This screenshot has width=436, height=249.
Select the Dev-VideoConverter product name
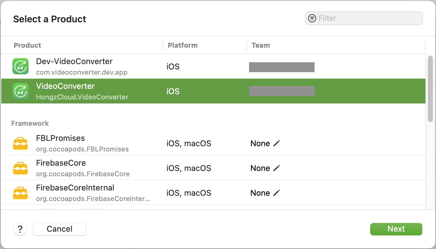tap(74, 61)
